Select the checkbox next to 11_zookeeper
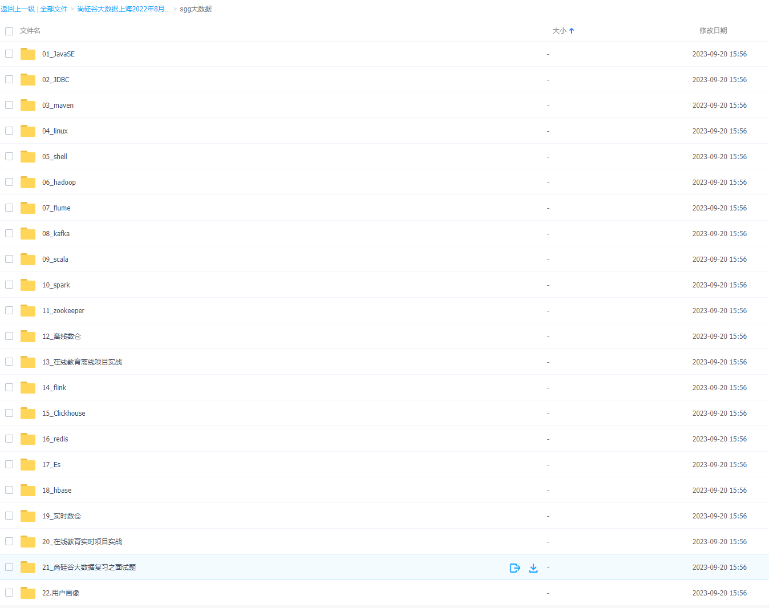Image resolution: width=769 pixels, height=608 pixels. [x=9, y=310]
